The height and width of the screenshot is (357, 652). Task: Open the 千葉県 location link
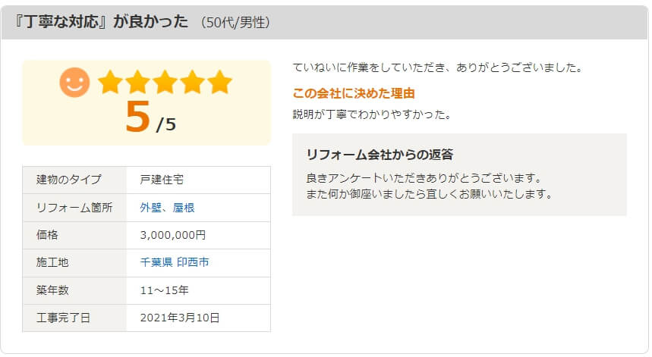[x=156, y=262]
